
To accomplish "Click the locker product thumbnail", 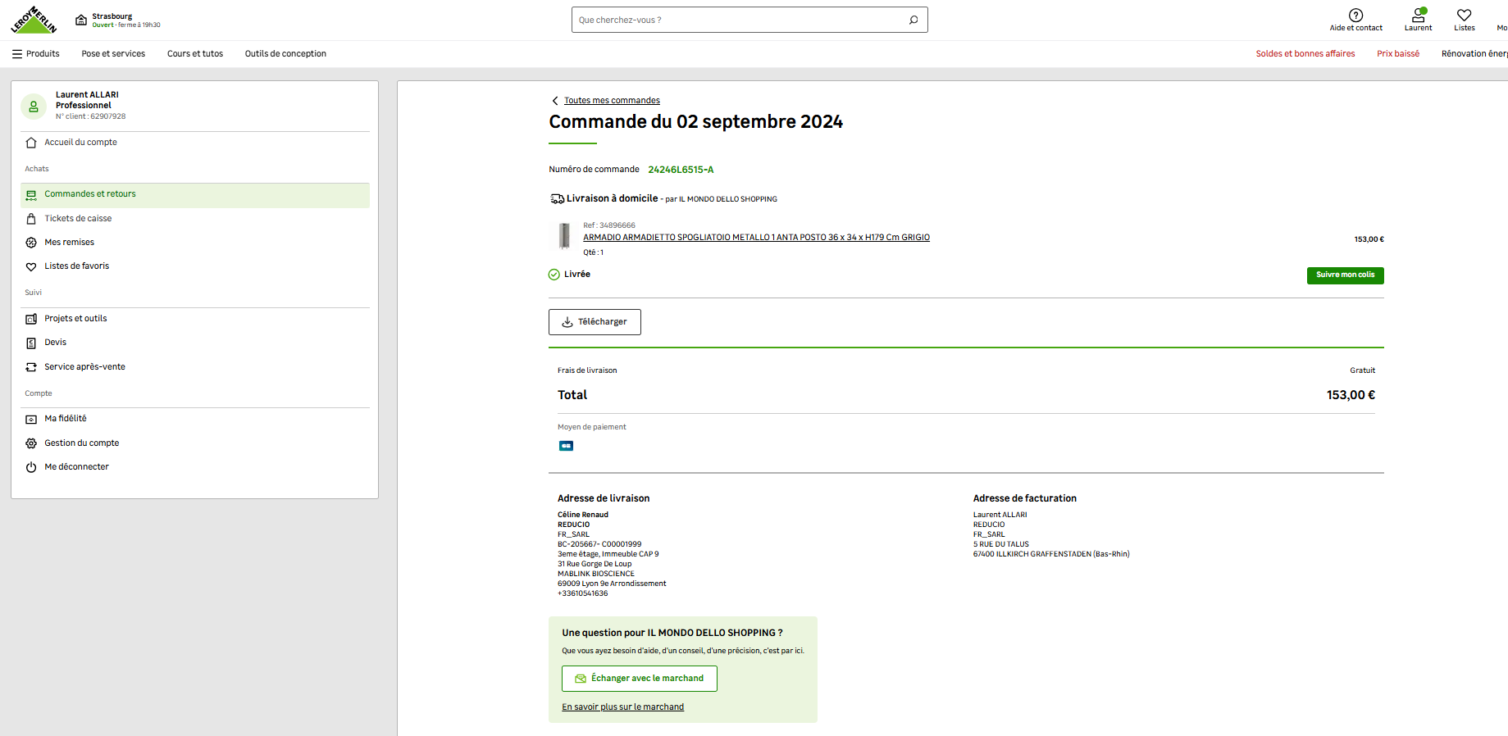I will [x=564, y=236].
